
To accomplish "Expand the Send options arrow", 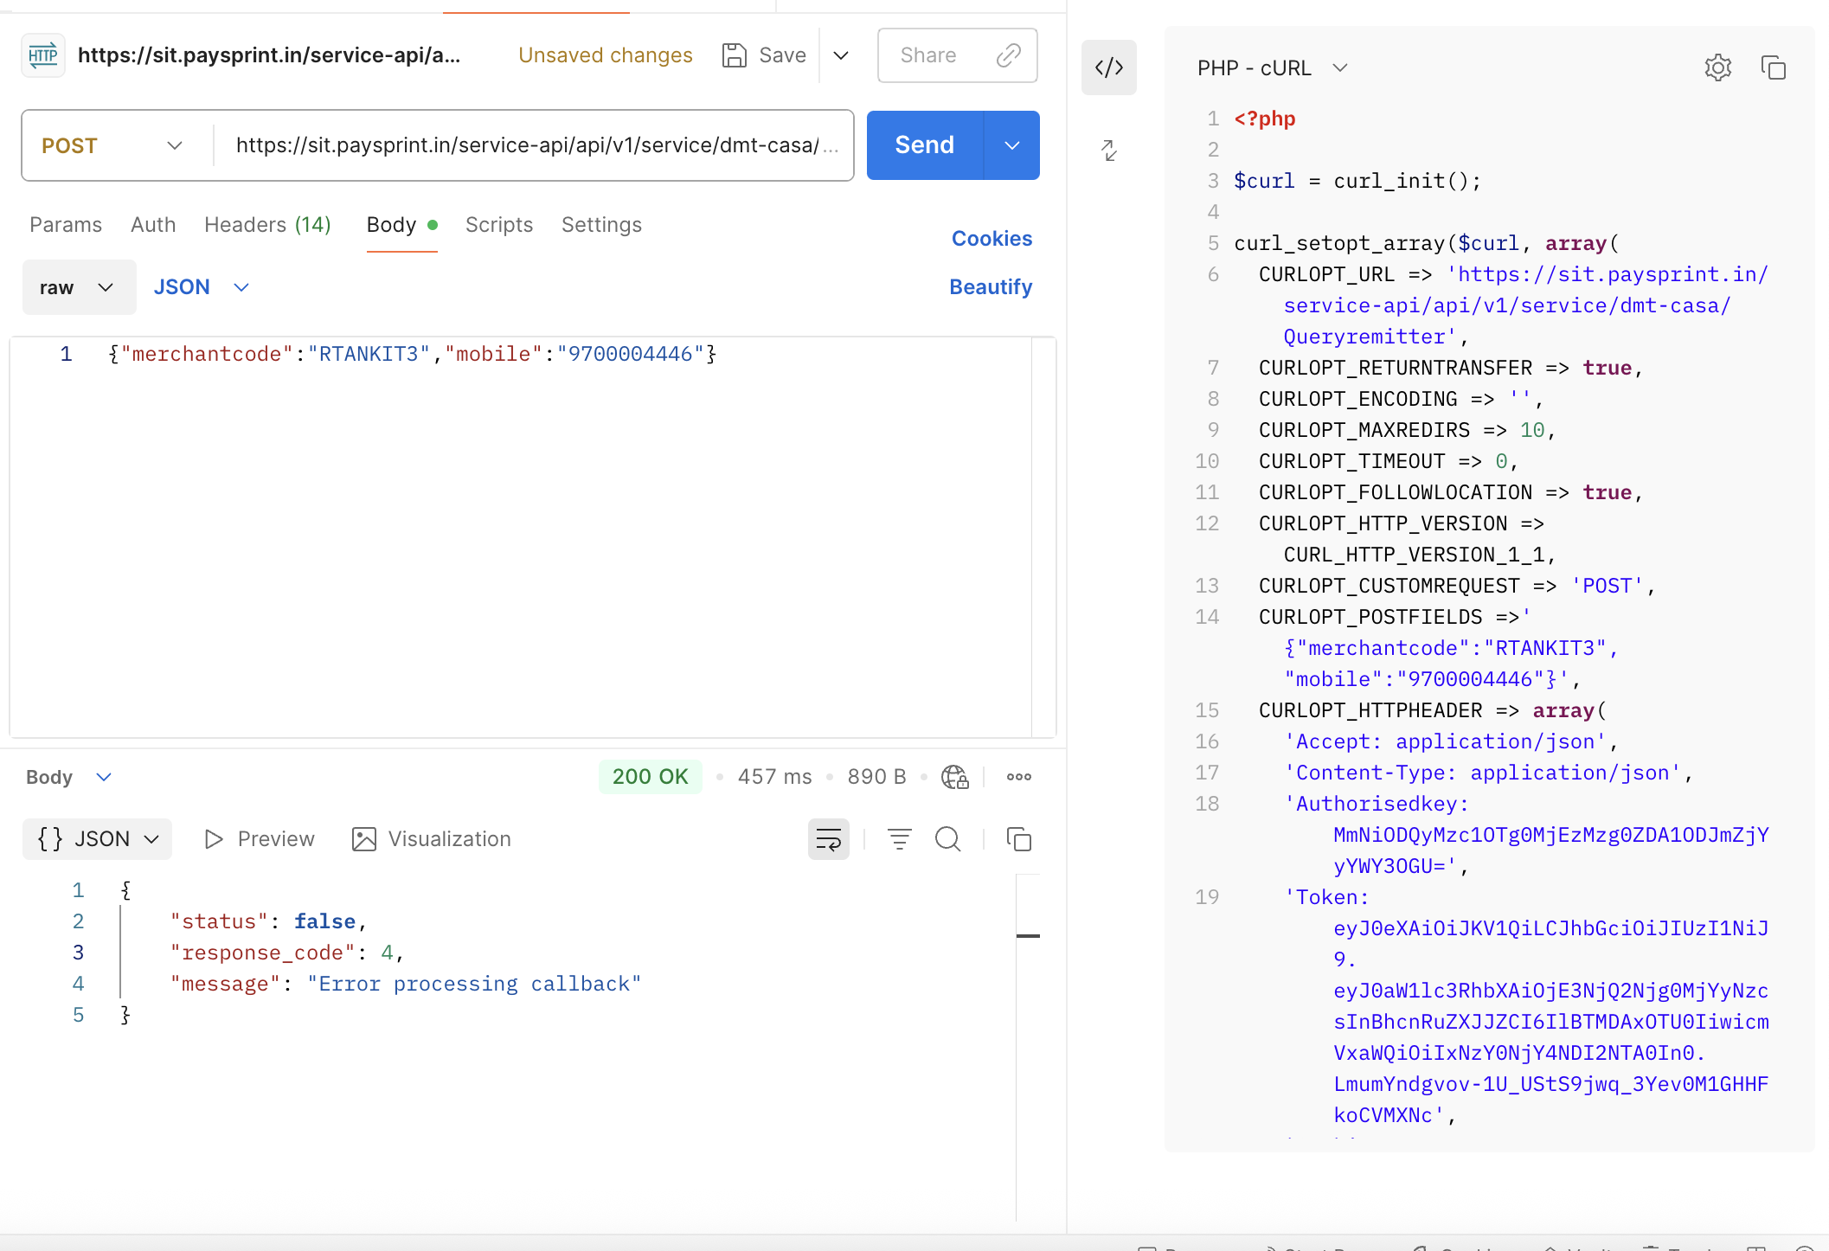I will pos(1011,145).
